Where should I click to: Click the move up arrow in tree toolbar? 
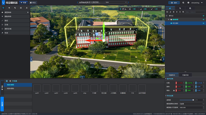click(177, 12)
